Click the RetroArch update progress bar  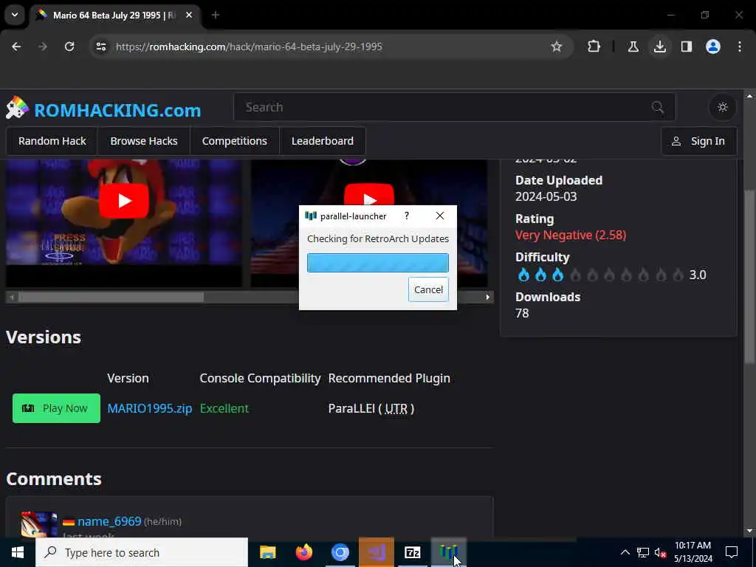point(377,263)
